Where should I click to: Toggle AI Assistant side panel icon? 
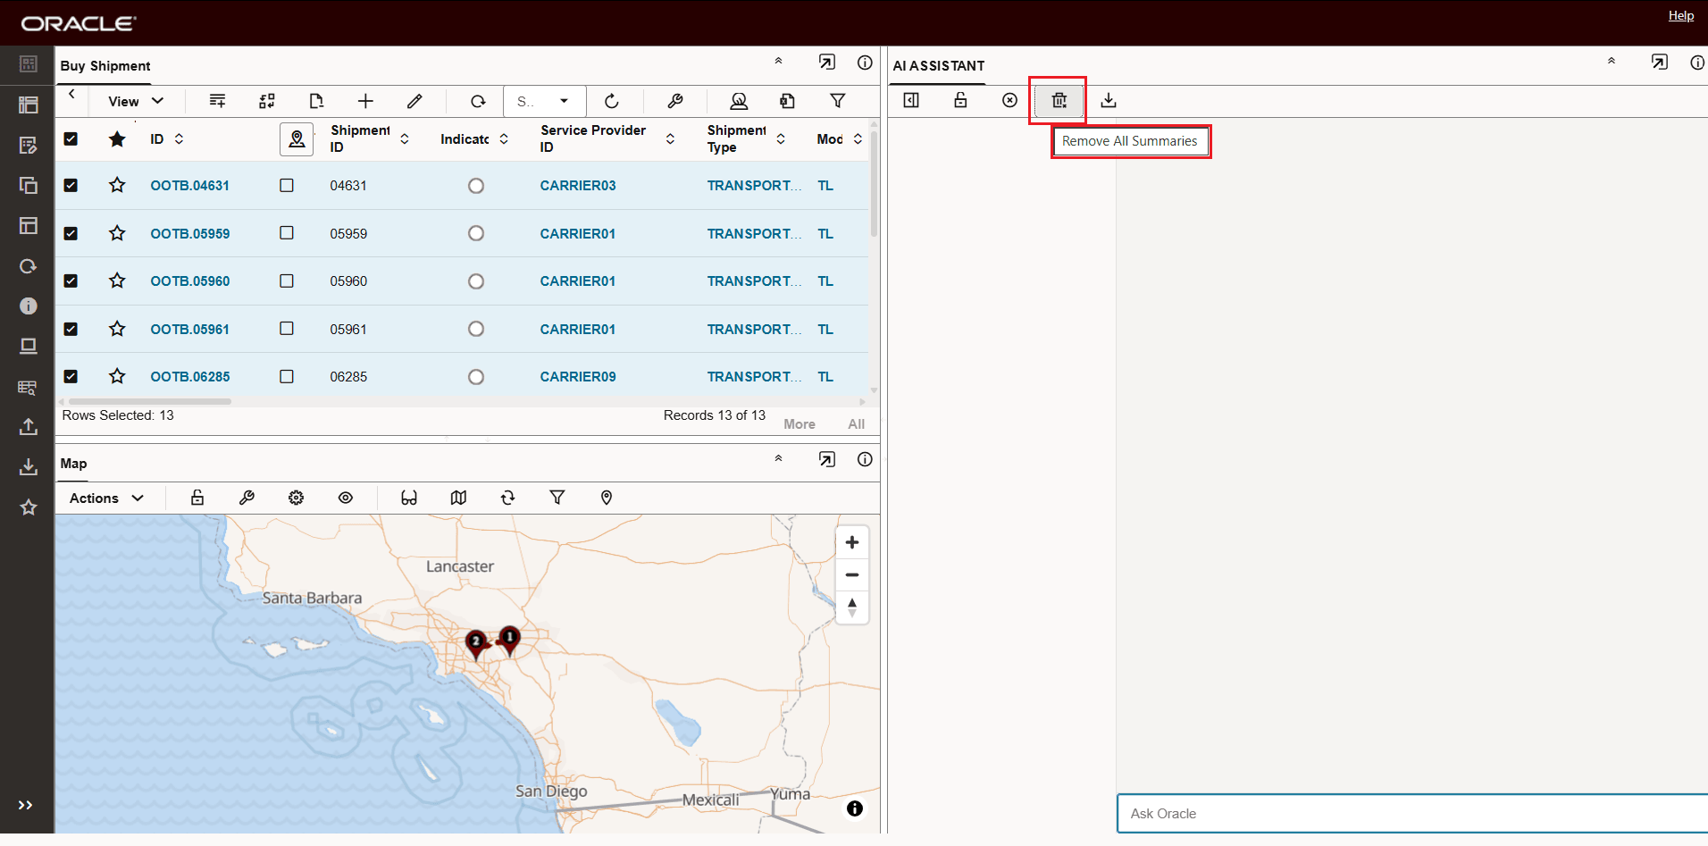point(911,100)
